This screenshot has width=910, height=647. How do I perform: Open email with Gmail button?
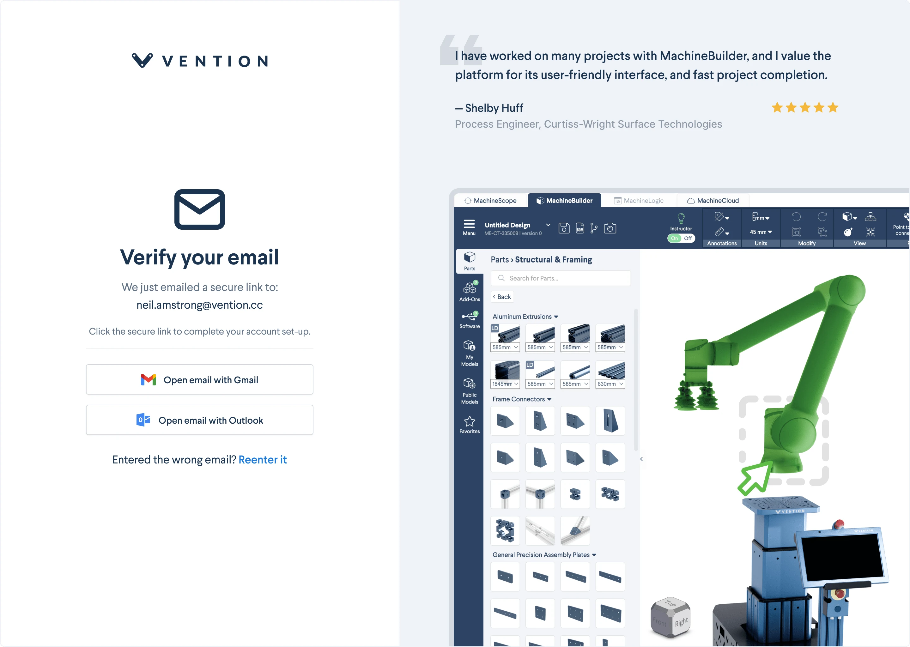pyautogui.click(x=199, y=379)
